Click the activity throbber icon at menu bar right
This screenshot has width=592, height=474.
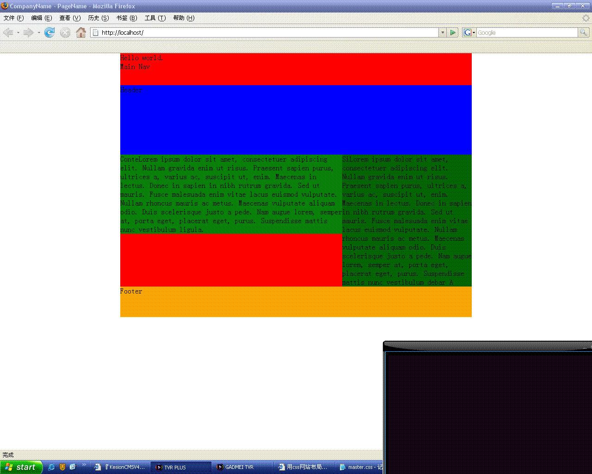[586, 18]
